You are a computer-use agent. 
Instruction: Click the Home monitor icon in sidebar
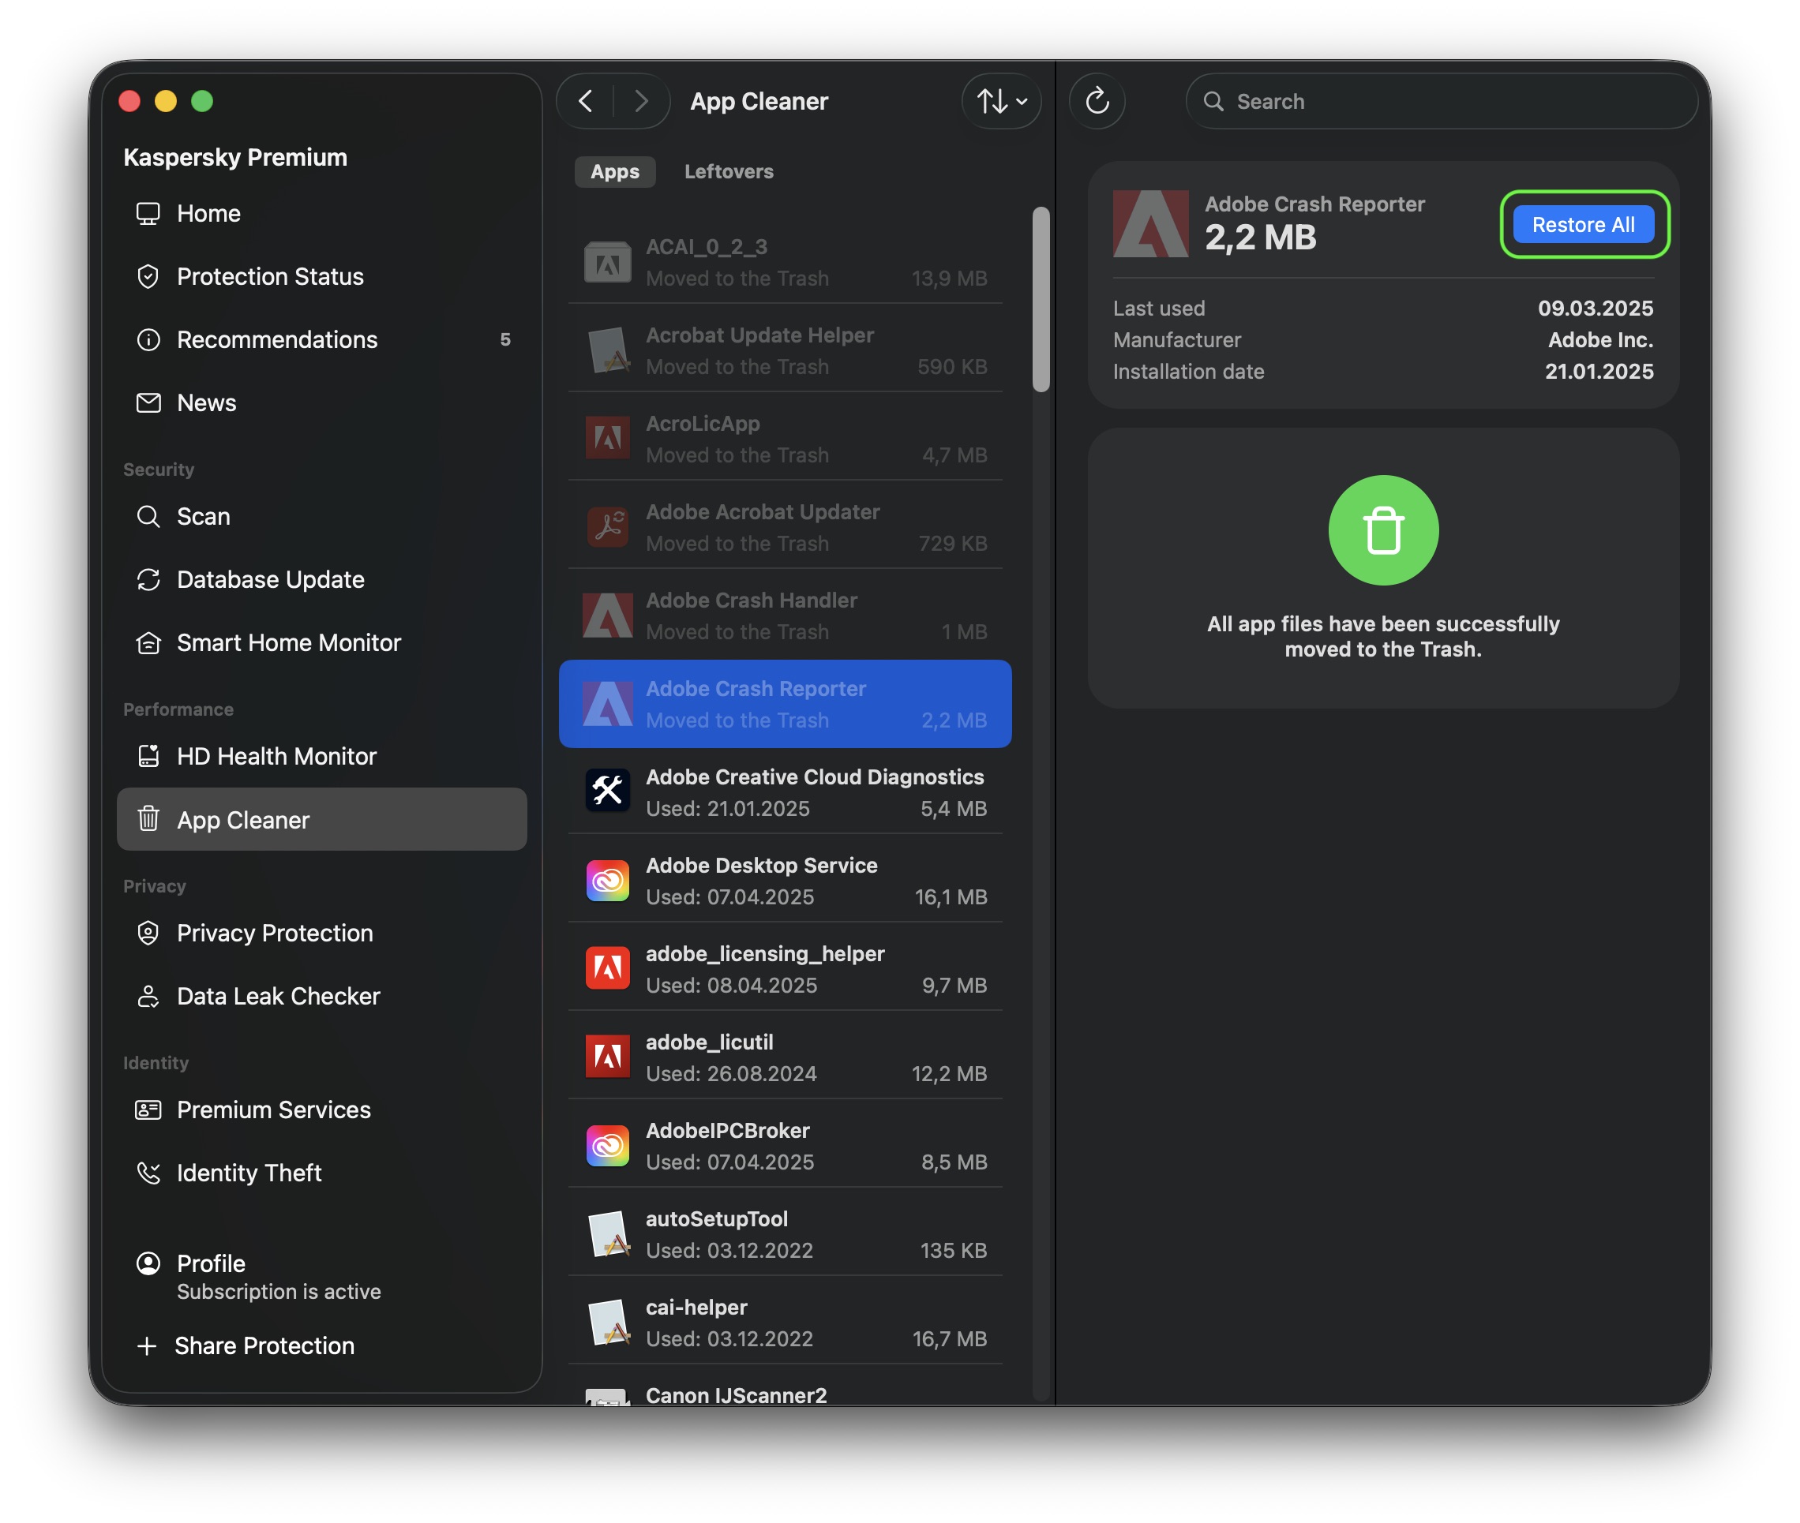pyautogui.click(x=148, y=213)
